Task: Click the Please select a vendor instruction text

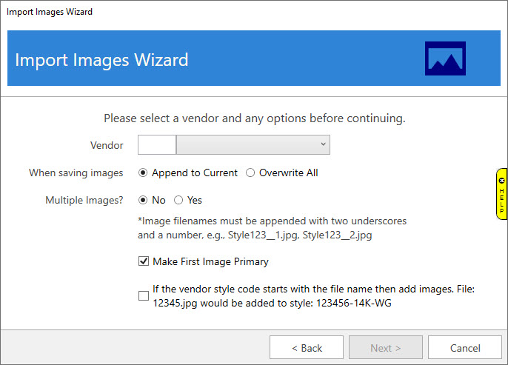Action: pyautogui.click(x=254, y=118)
